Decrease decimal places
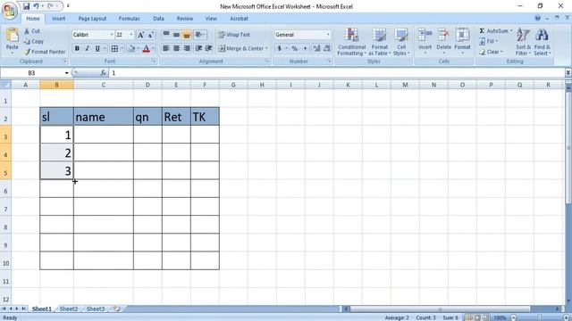This screenshot has height=321, width=572. pos(327,48)
